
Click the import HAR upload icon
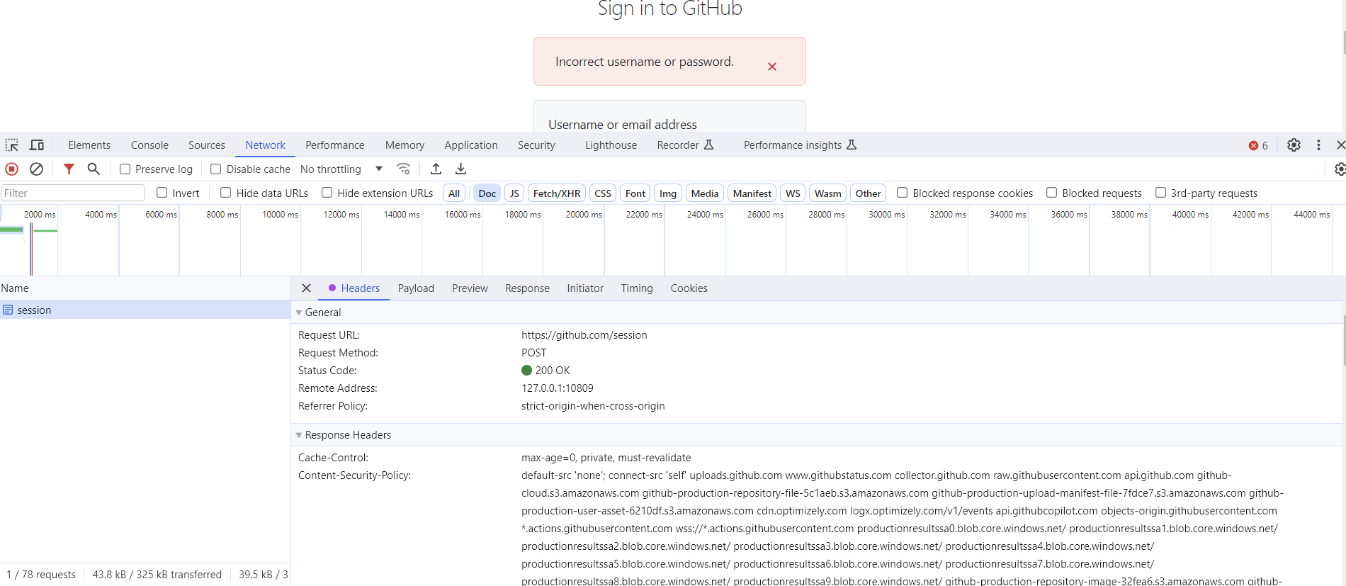click(x=436, y=169)
